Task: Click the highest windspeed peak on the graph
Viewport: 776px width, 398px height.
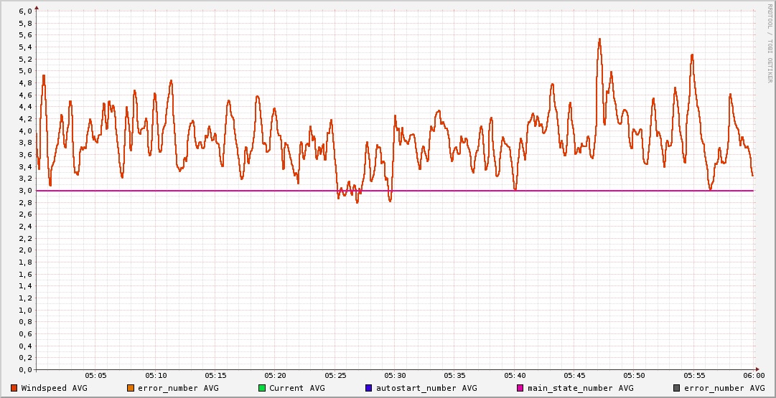Action: coord(599,39)
